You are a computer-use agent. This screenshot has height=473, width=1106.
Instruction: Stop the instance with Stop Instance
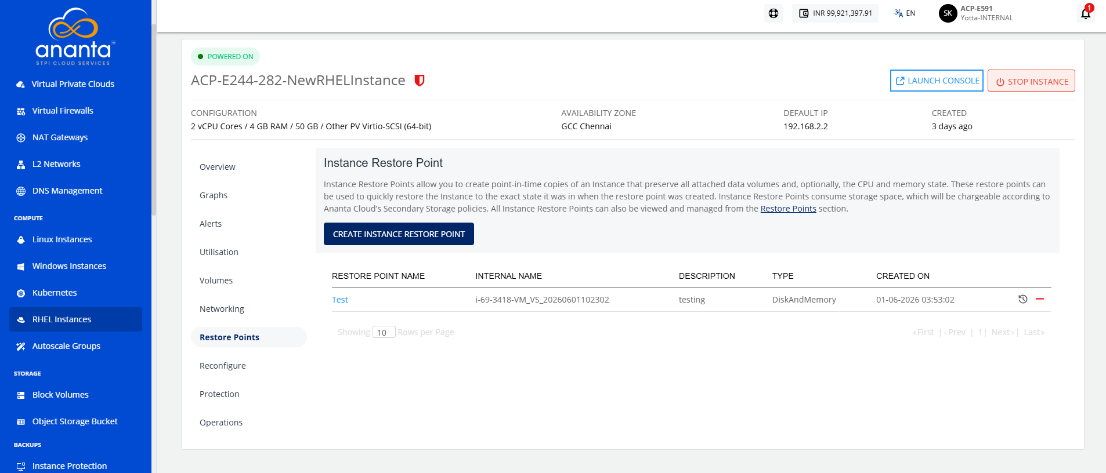click(1031, 81)
